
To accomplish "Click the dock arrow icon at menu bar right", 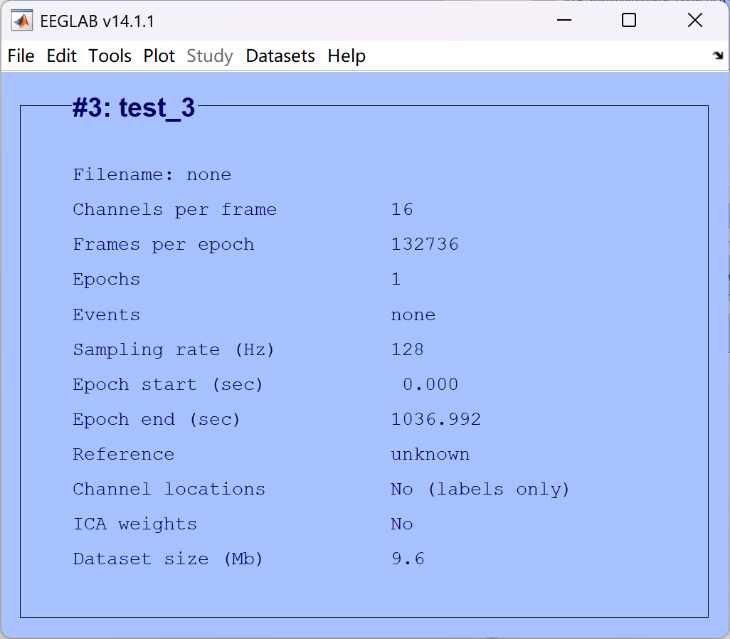I will (718, 56).
